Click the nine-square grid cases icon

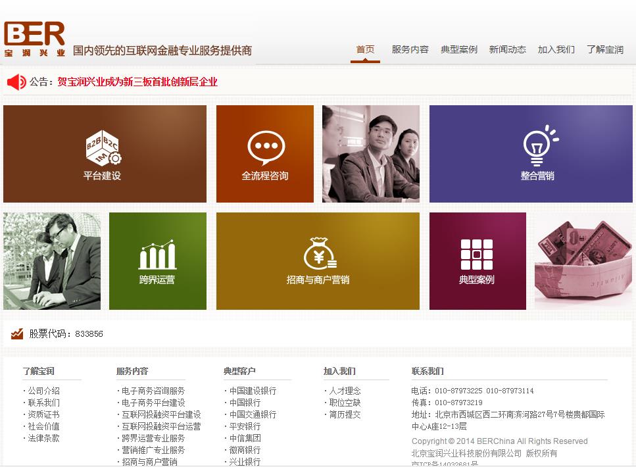pos(477,255)
